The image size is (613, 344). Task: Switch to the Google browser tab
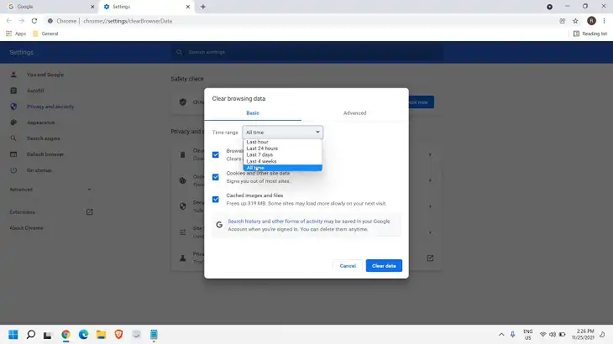tap(50, 7)
